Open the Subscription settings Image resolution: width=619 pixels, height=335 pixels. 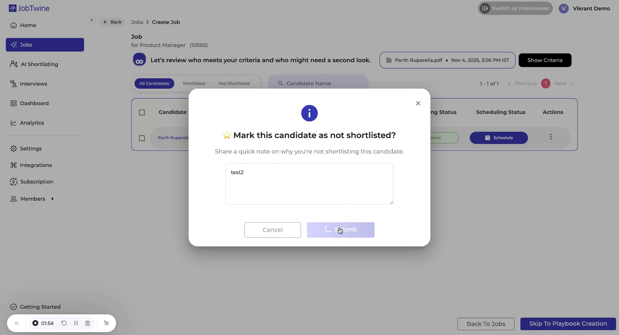pyautogui.click(x=37, y=182)
